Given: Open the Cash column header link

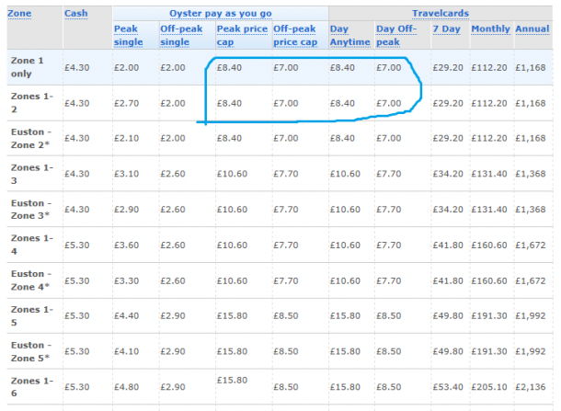Looking at the screenshot, I should (x=75, y=14).
